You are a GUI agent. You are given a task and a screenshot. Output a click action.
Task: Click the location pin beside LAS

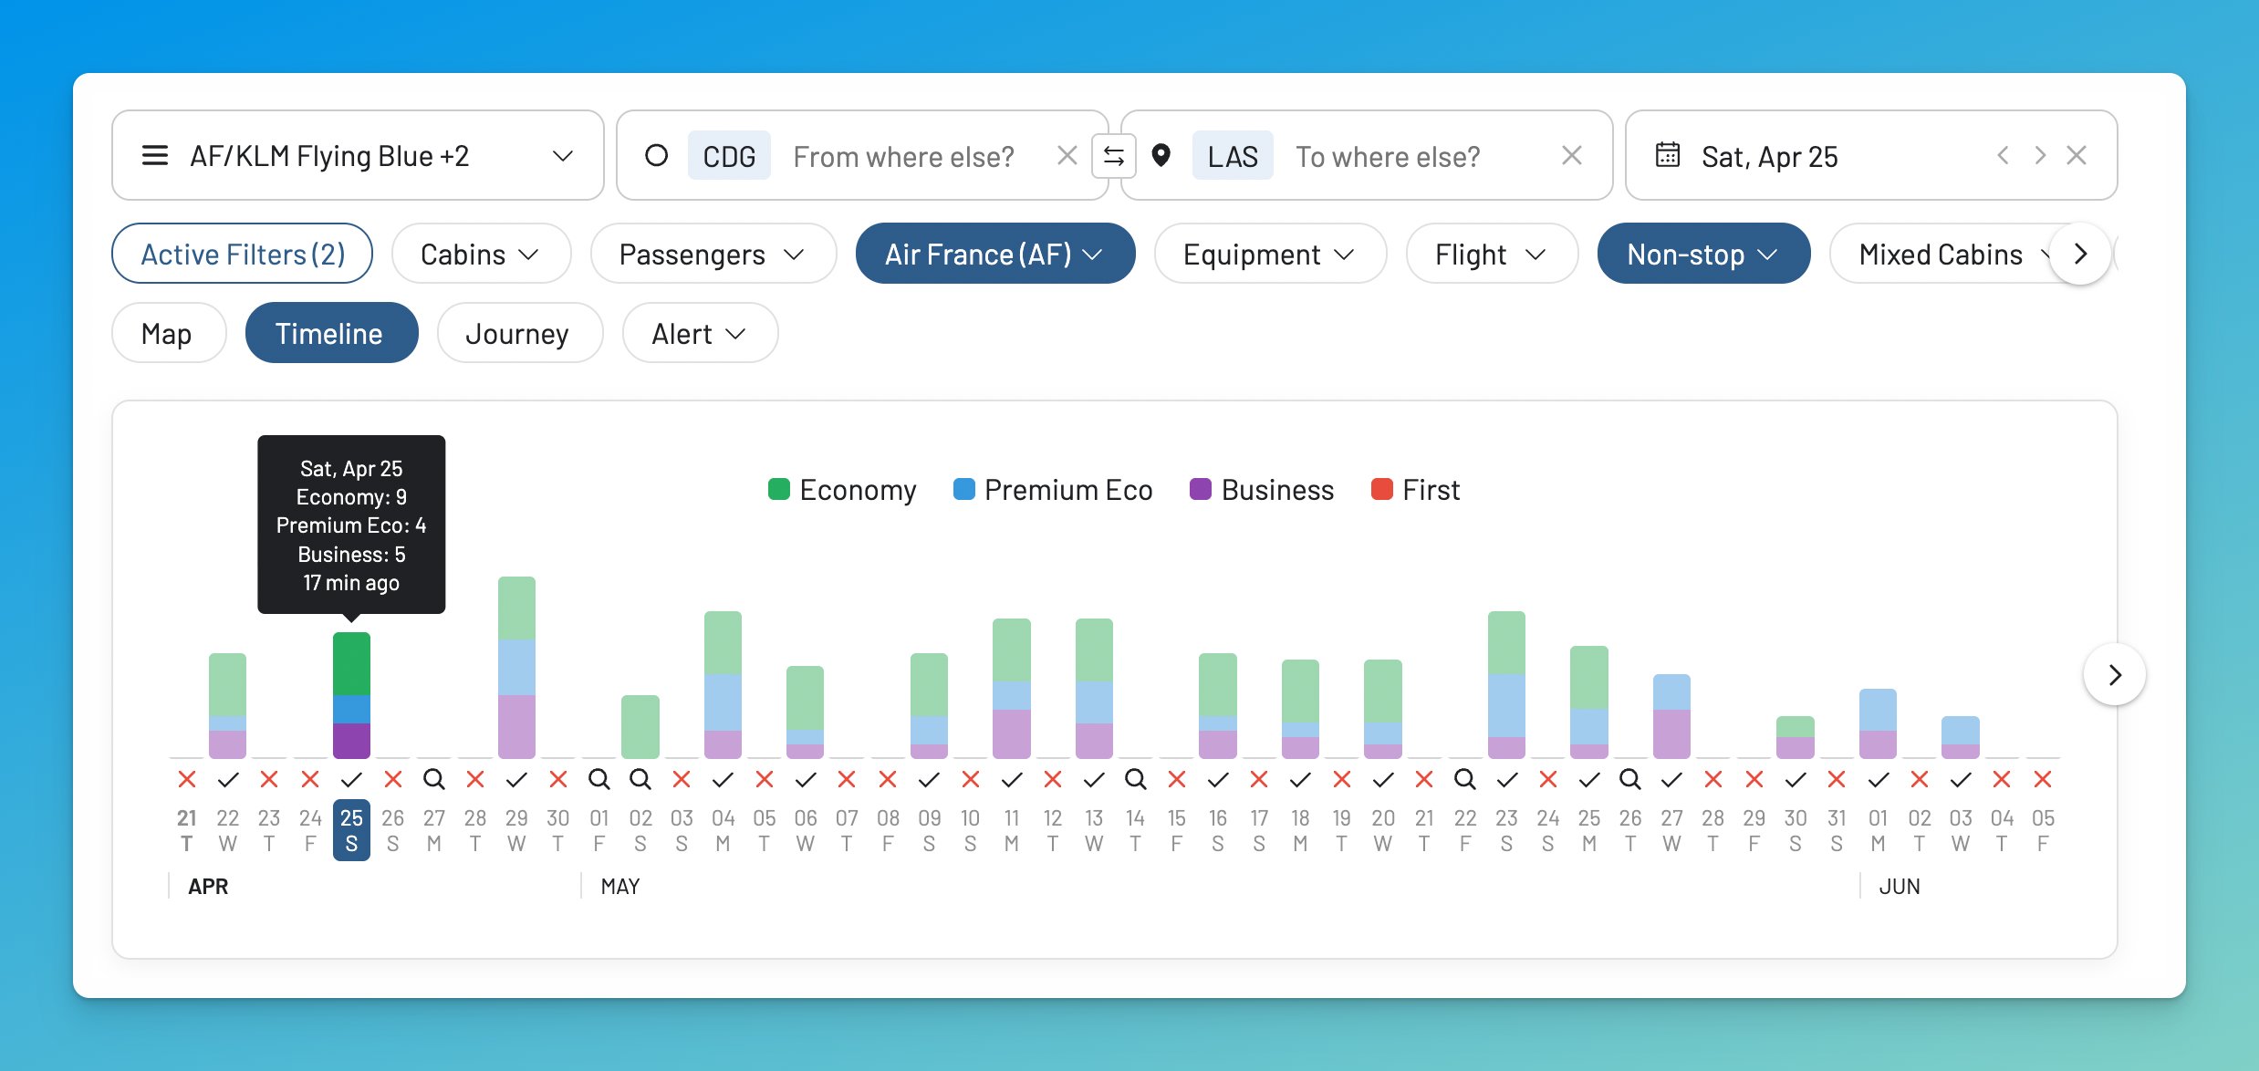point(1161,155)
